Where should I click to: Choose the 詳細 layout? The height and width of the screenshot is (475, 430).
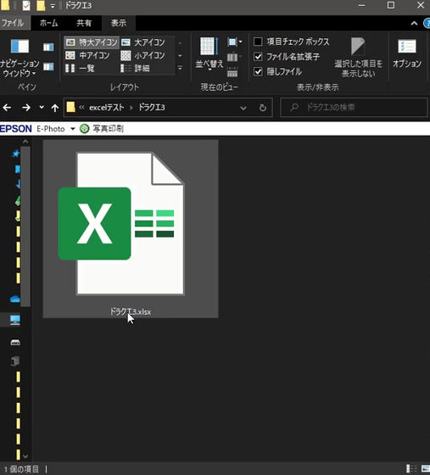(136, 69)
